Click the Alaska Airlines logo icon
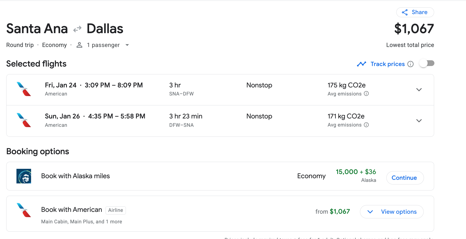Screen dimensions: 466x239 point(24,176)
